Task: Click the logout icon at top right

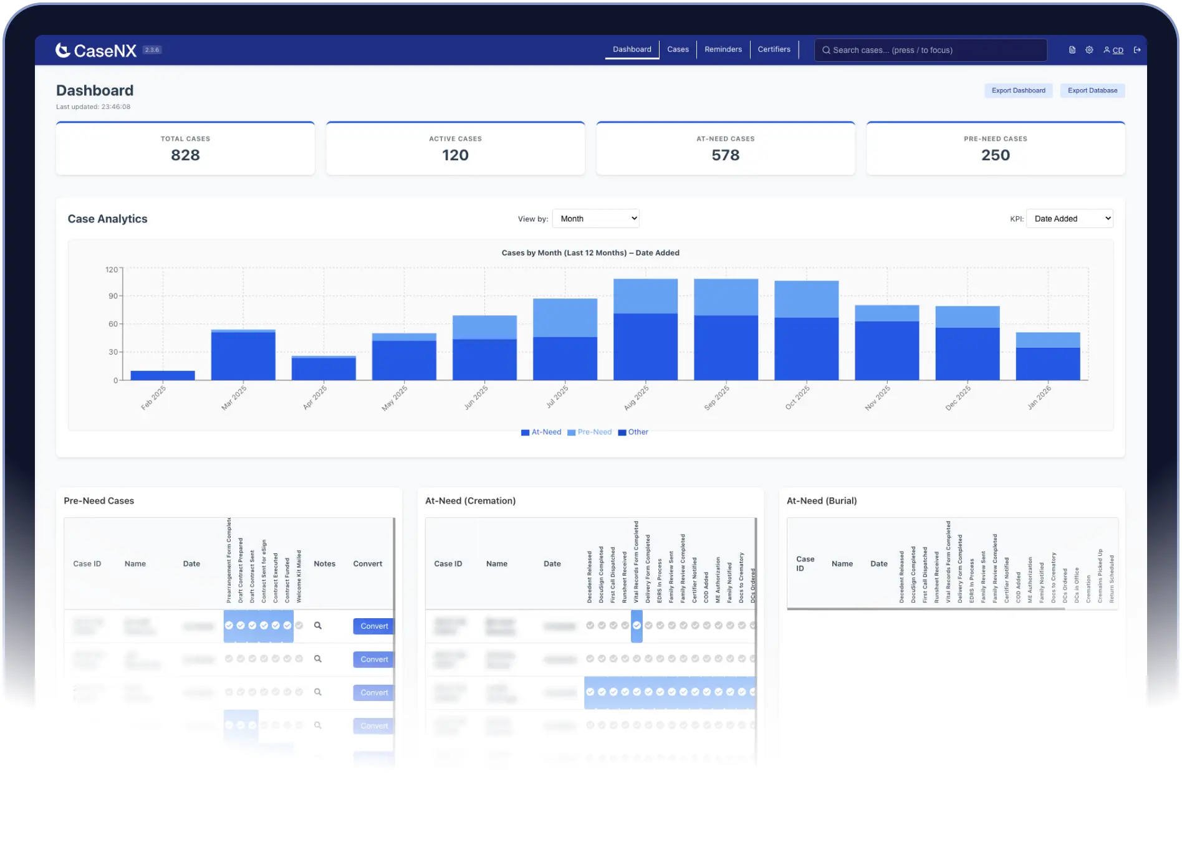Action: [x=1137, y=50]
